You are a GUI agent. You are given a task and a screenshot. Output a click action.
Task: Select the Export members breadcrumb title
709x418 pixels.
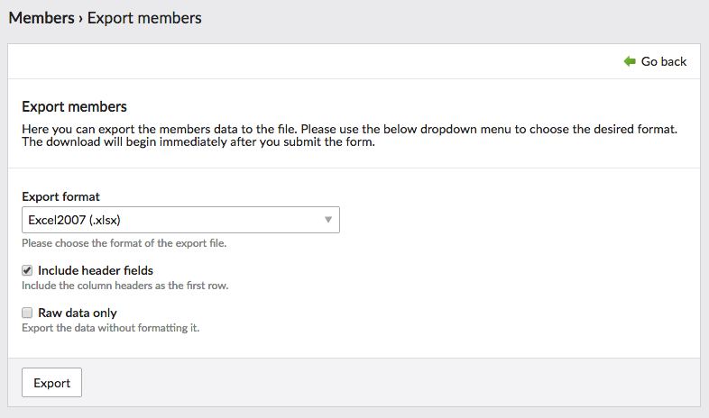144,18
